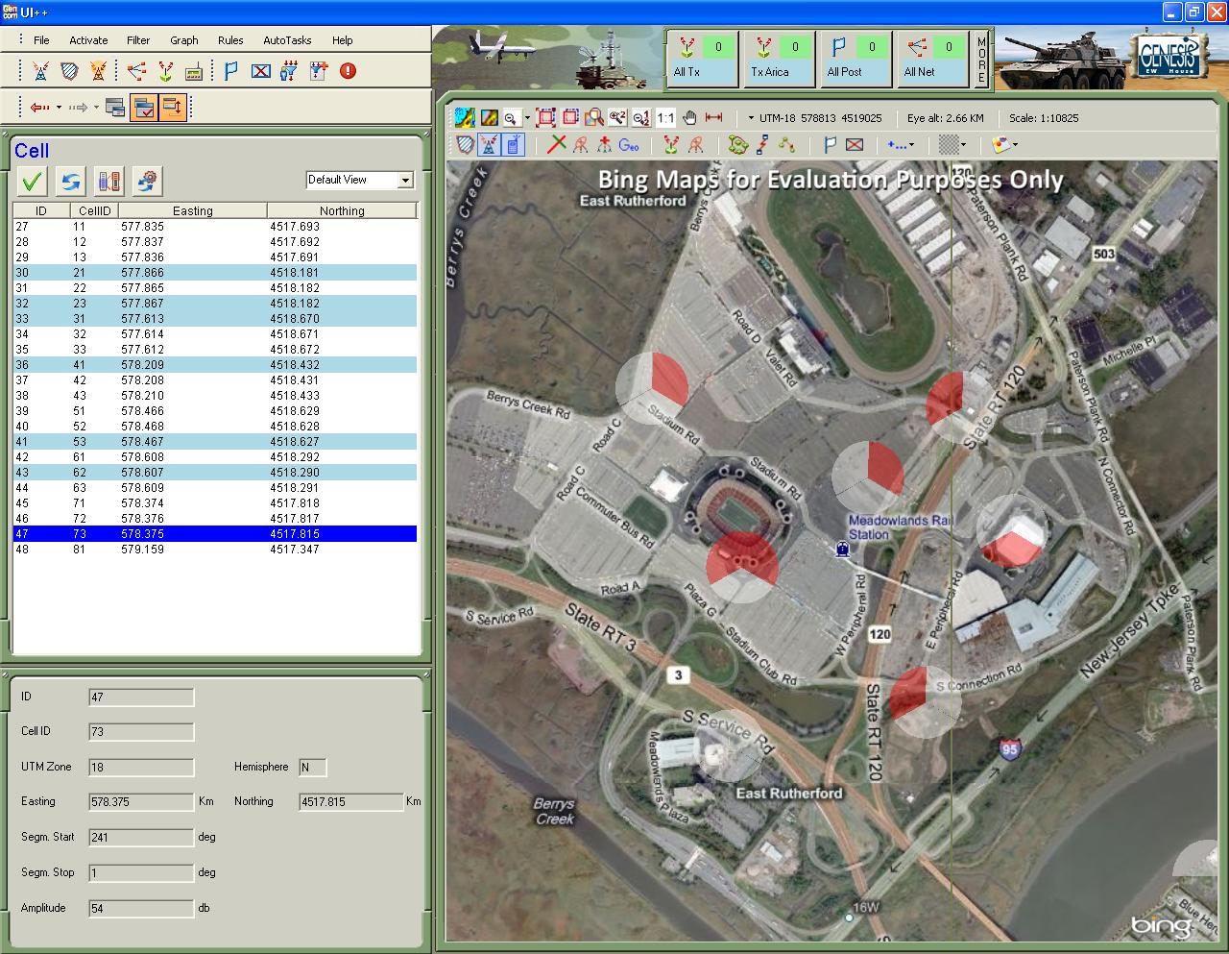Click the crossed-out envelope icon in the main toolbar
1229x954 pixels.
(260, 71)
